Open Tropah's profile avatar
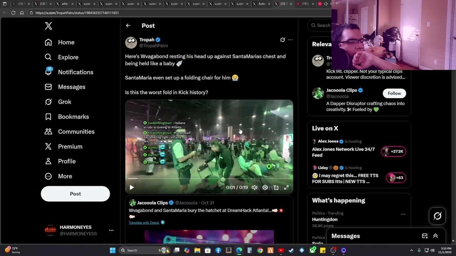This screenshot has width=456, height=256. (131, 43)
